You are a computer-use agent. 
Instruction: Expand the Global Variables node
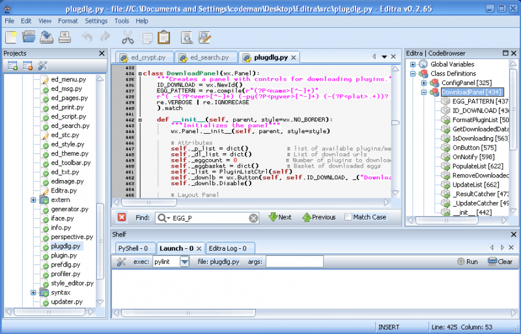413,64
